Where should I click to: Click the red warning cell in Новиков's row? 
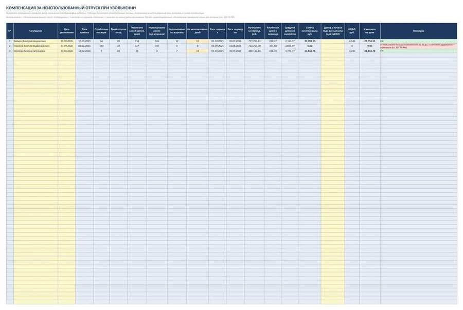point(418,46)
